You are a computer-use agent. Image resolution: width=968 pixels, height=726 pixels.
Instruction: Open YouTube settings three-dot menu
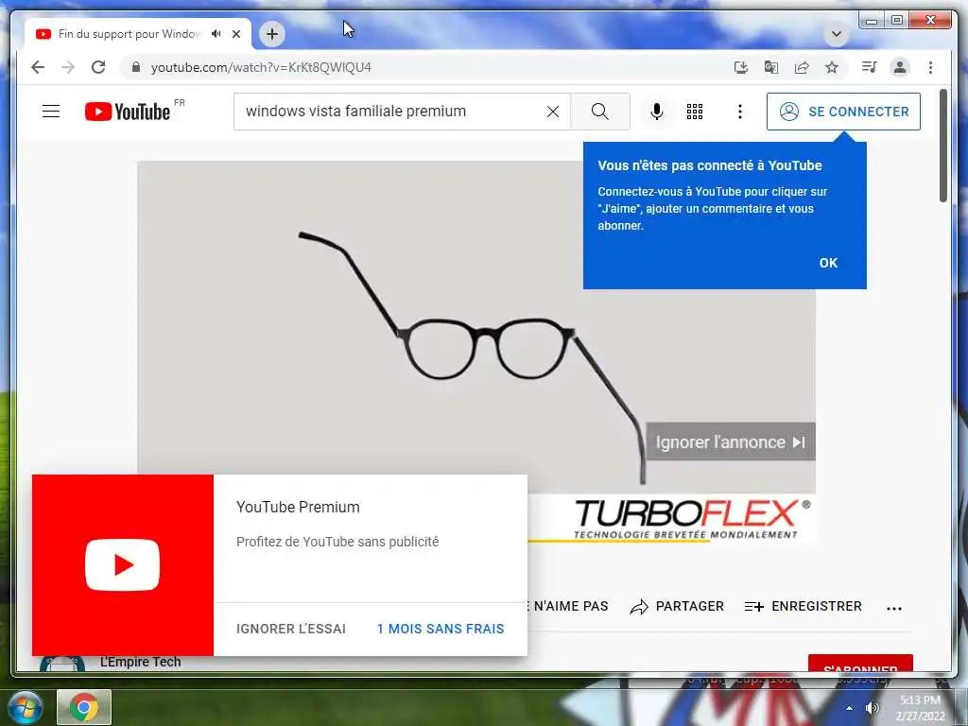[739, 112]
